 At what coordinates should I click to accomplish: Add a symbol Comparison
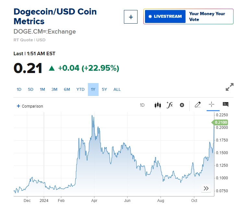pos(30,106)
